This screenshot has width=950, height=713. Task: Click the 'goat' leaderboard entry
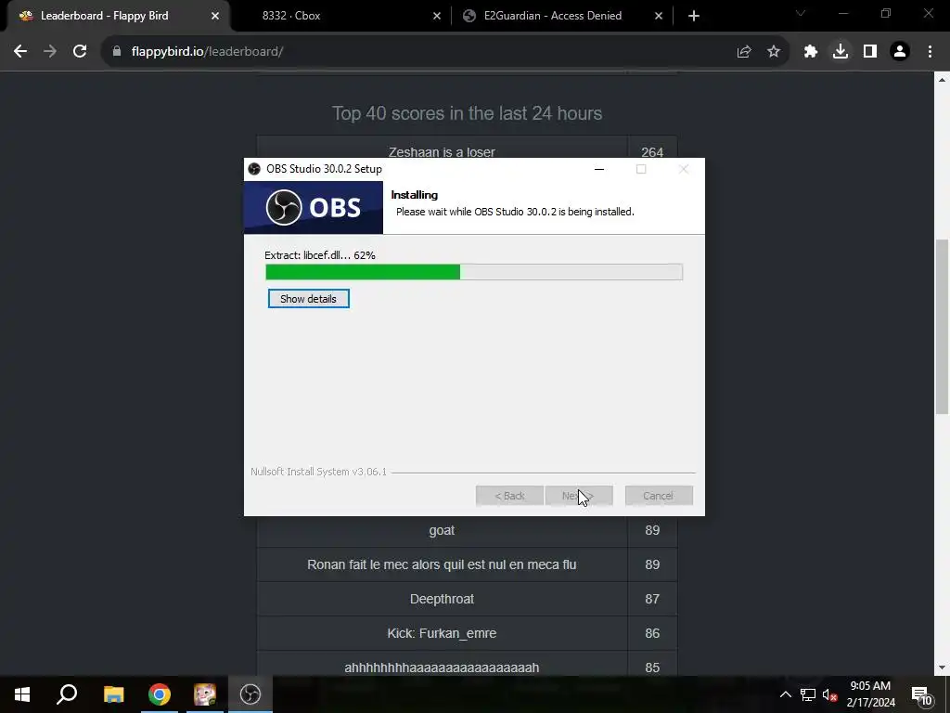pyautogui.click(x=442, y=530)
